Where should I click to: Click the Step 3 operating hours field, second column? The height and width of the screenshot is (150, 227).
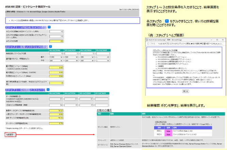(71, 105)
